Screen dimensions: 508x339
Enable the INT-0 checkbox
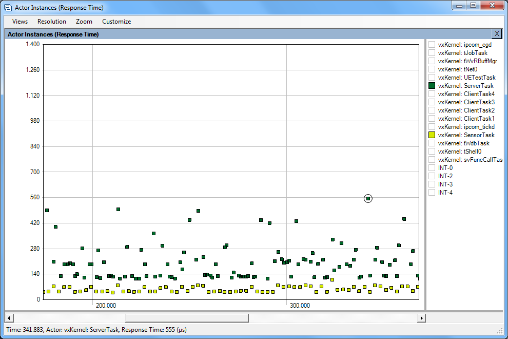click(x=432, y=168)
